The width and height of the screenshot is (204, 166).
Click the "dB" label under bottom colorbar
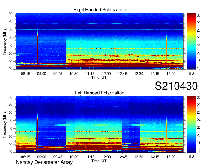click(191, 156)
